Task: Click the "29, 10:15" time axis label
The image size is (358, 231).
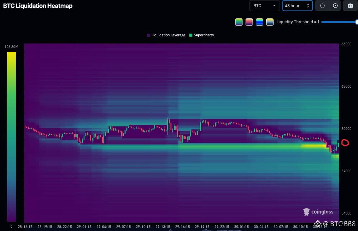Action: 143,227
